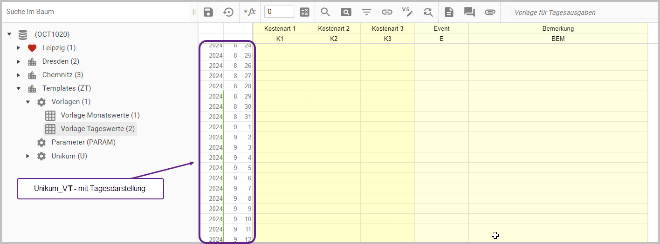Click the restore history icon
The image size is (660, 244).
point(228,13)
